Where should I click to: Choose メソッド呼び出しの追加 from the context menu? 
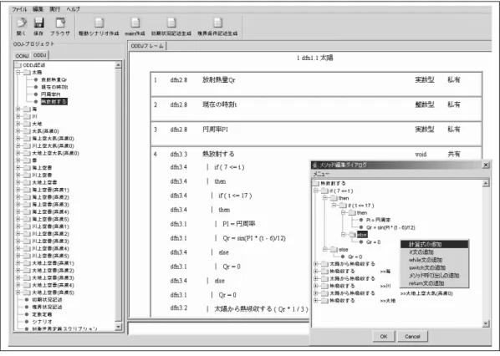click(x=434, y=276)
